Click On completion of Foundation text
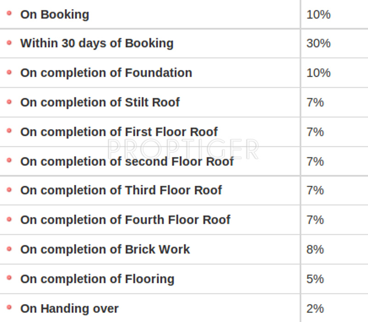 [106, 73]
